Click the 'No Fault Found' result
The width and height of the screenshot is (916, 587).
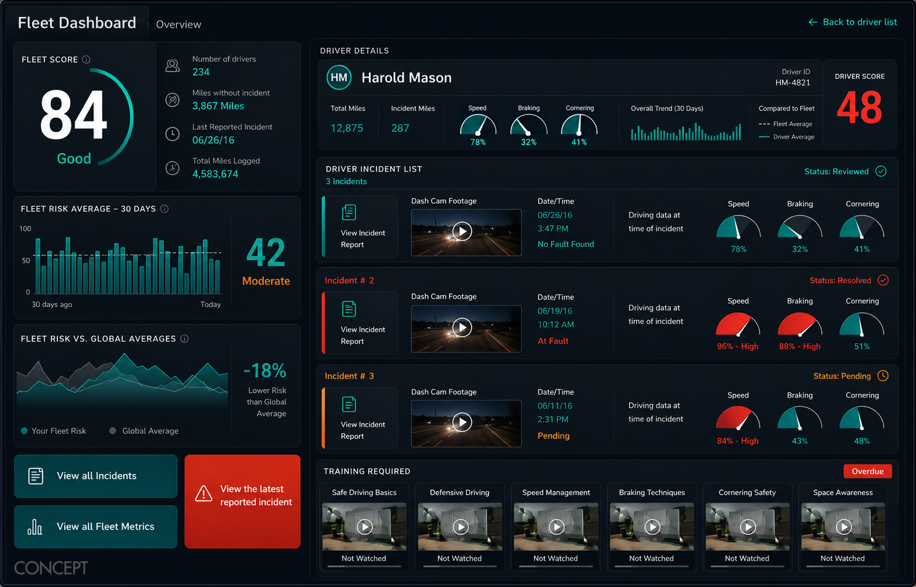pyautogui.click(x=565, y=244)
